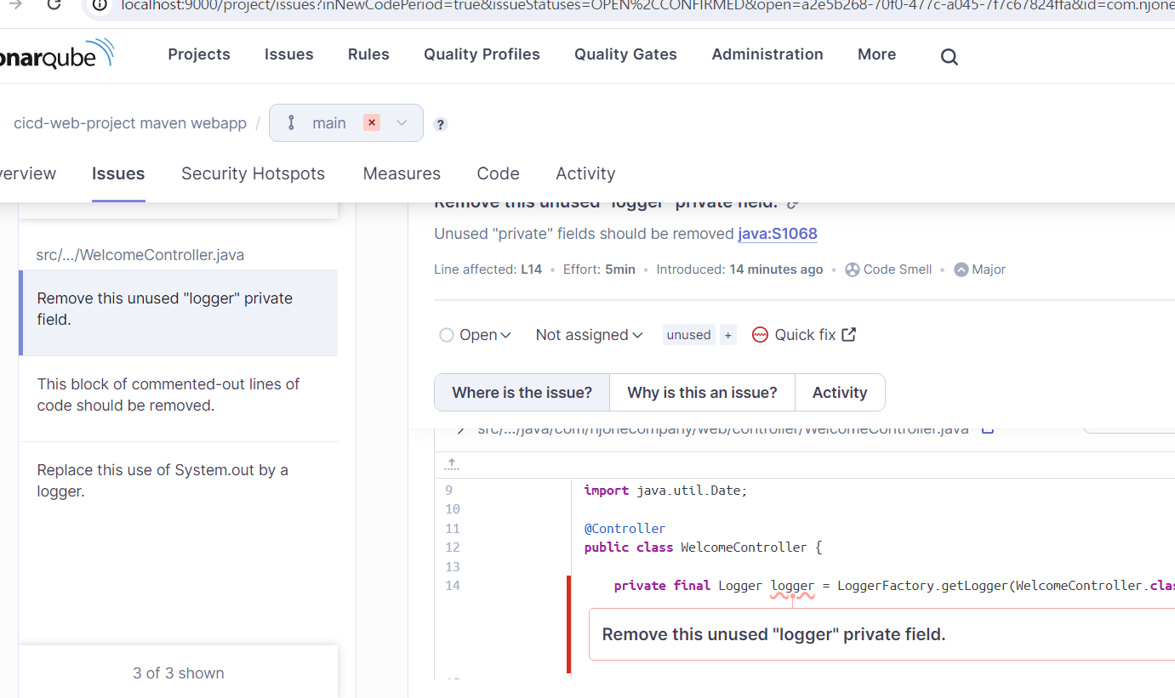The image size is (1175, 698).
Task: Click line number 9 in code viewer
Action: [448, 491]
